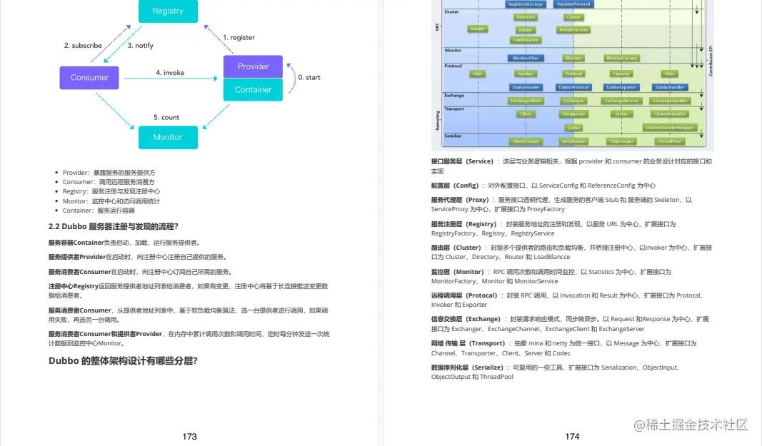Click the green Router box
This screenshot has width=762, height=446.
coord(526,30)
